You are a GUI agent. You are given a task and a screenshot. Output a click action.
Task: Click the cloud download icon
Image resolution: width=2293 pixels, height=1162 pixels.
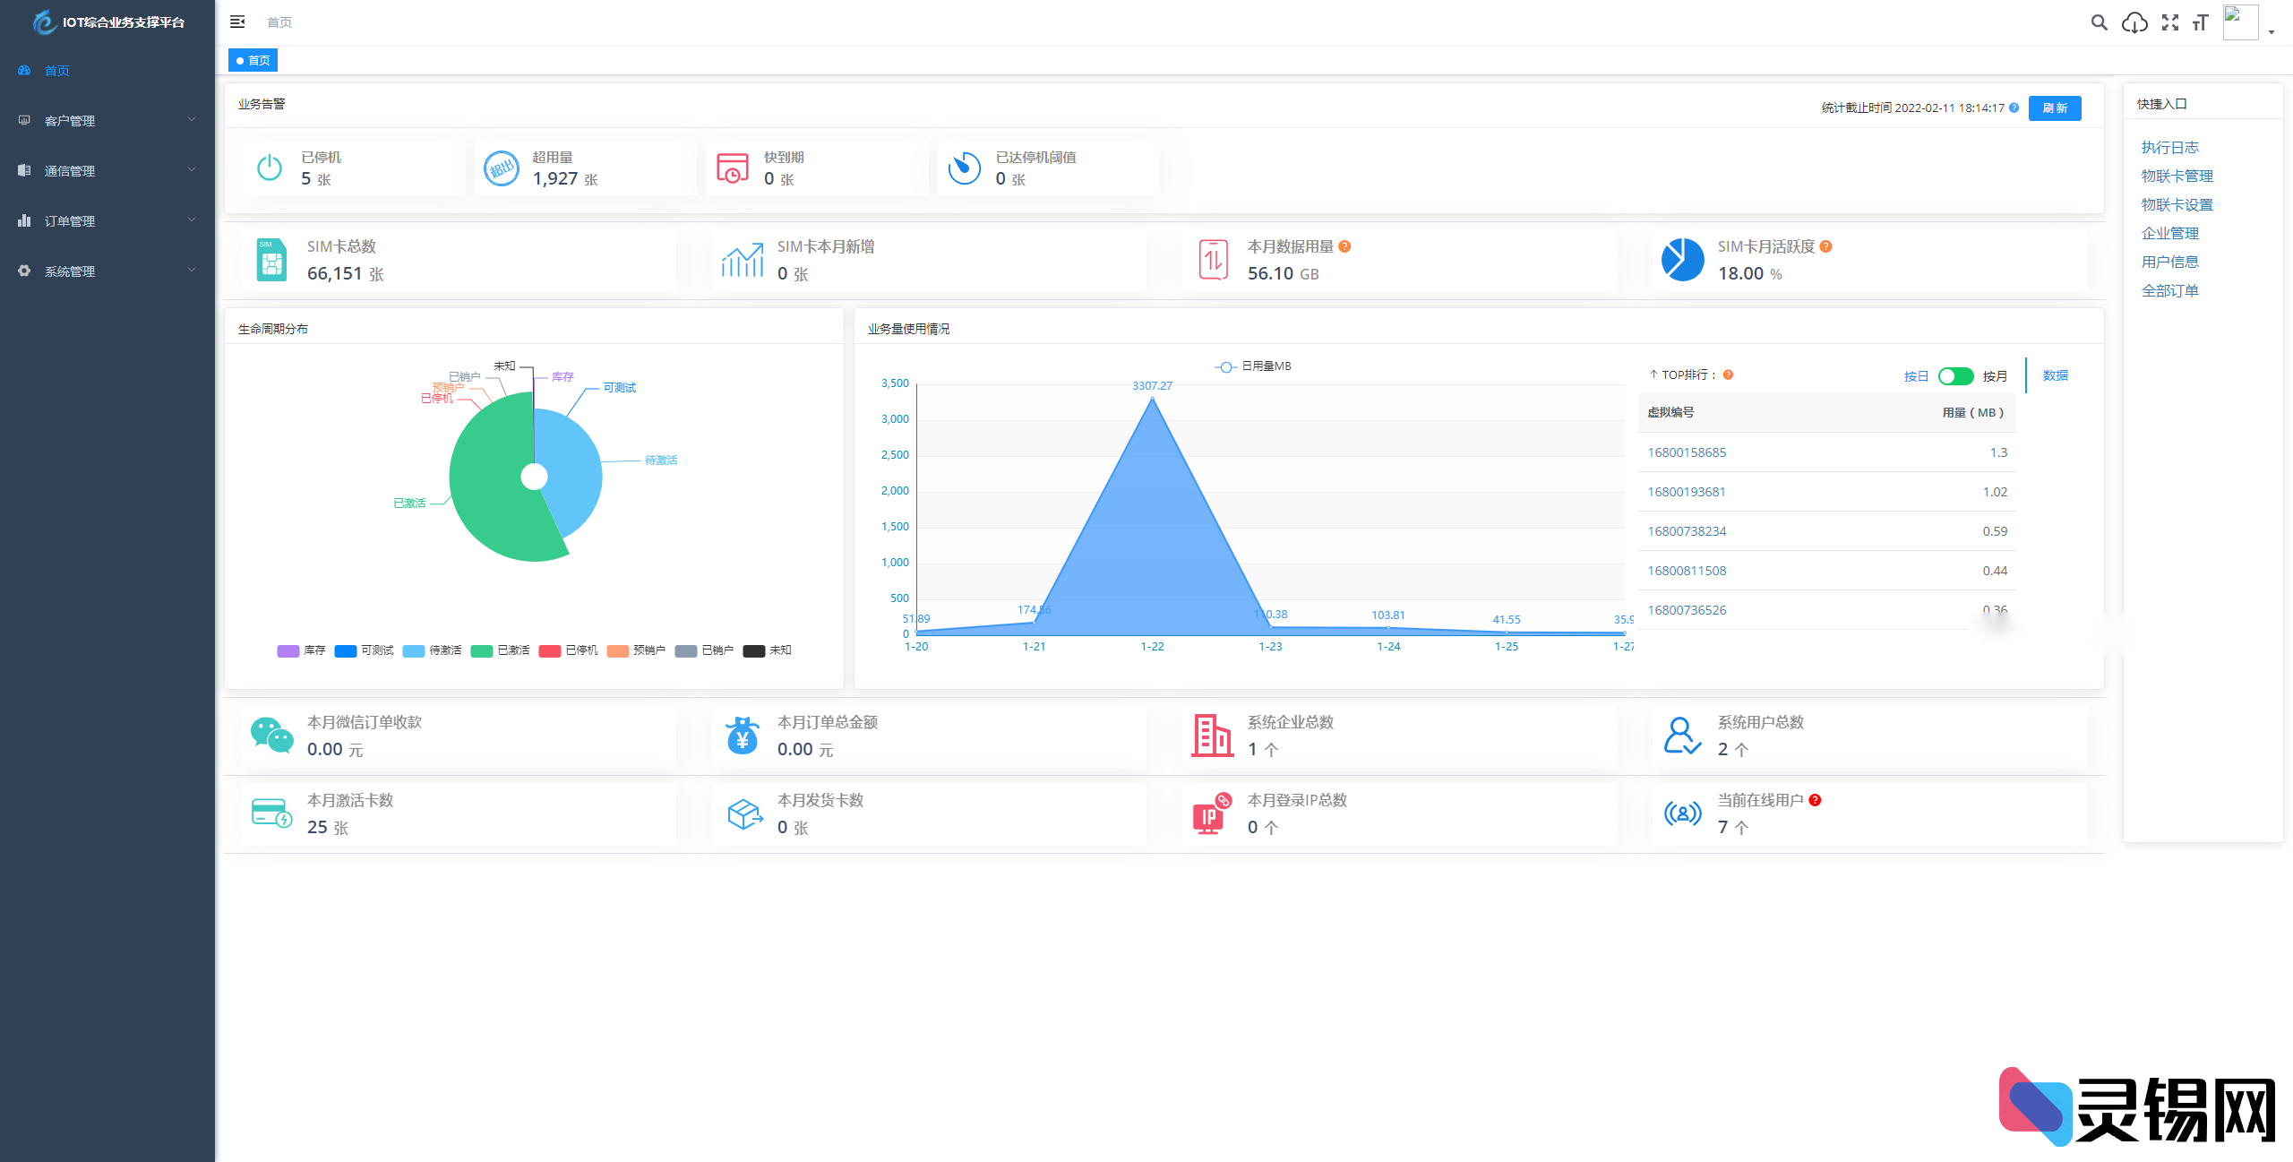click(x=2134, y=22)
